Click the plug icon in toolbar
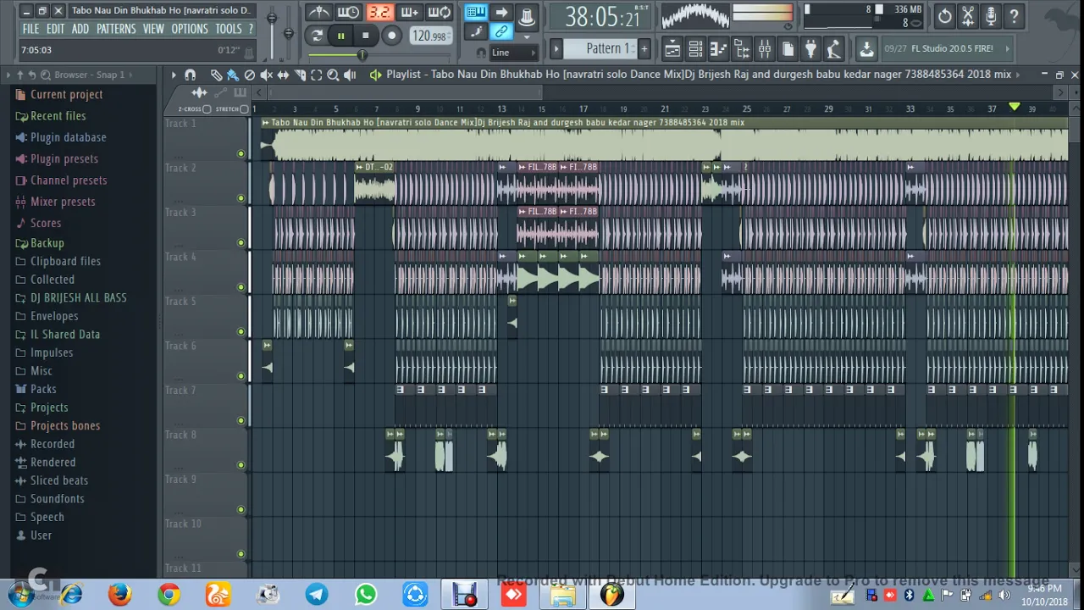The height and width of the screenshot is (610, 1084). coord(810,49)
